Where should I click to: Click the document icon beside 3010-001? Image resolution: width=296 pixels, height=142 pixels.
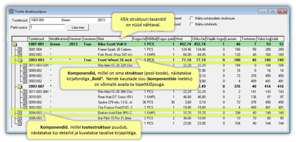(x=25, y=97)
